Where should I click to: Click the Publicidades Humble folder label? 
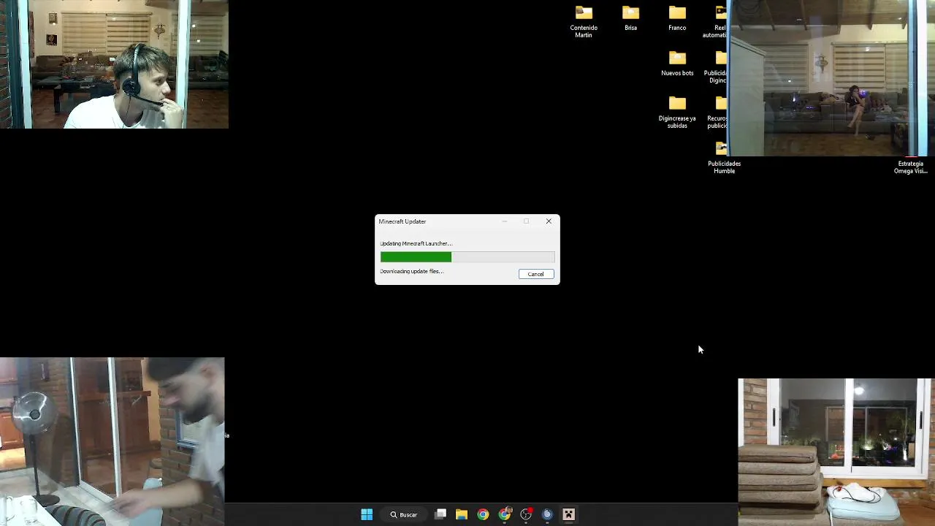[724, 167]
